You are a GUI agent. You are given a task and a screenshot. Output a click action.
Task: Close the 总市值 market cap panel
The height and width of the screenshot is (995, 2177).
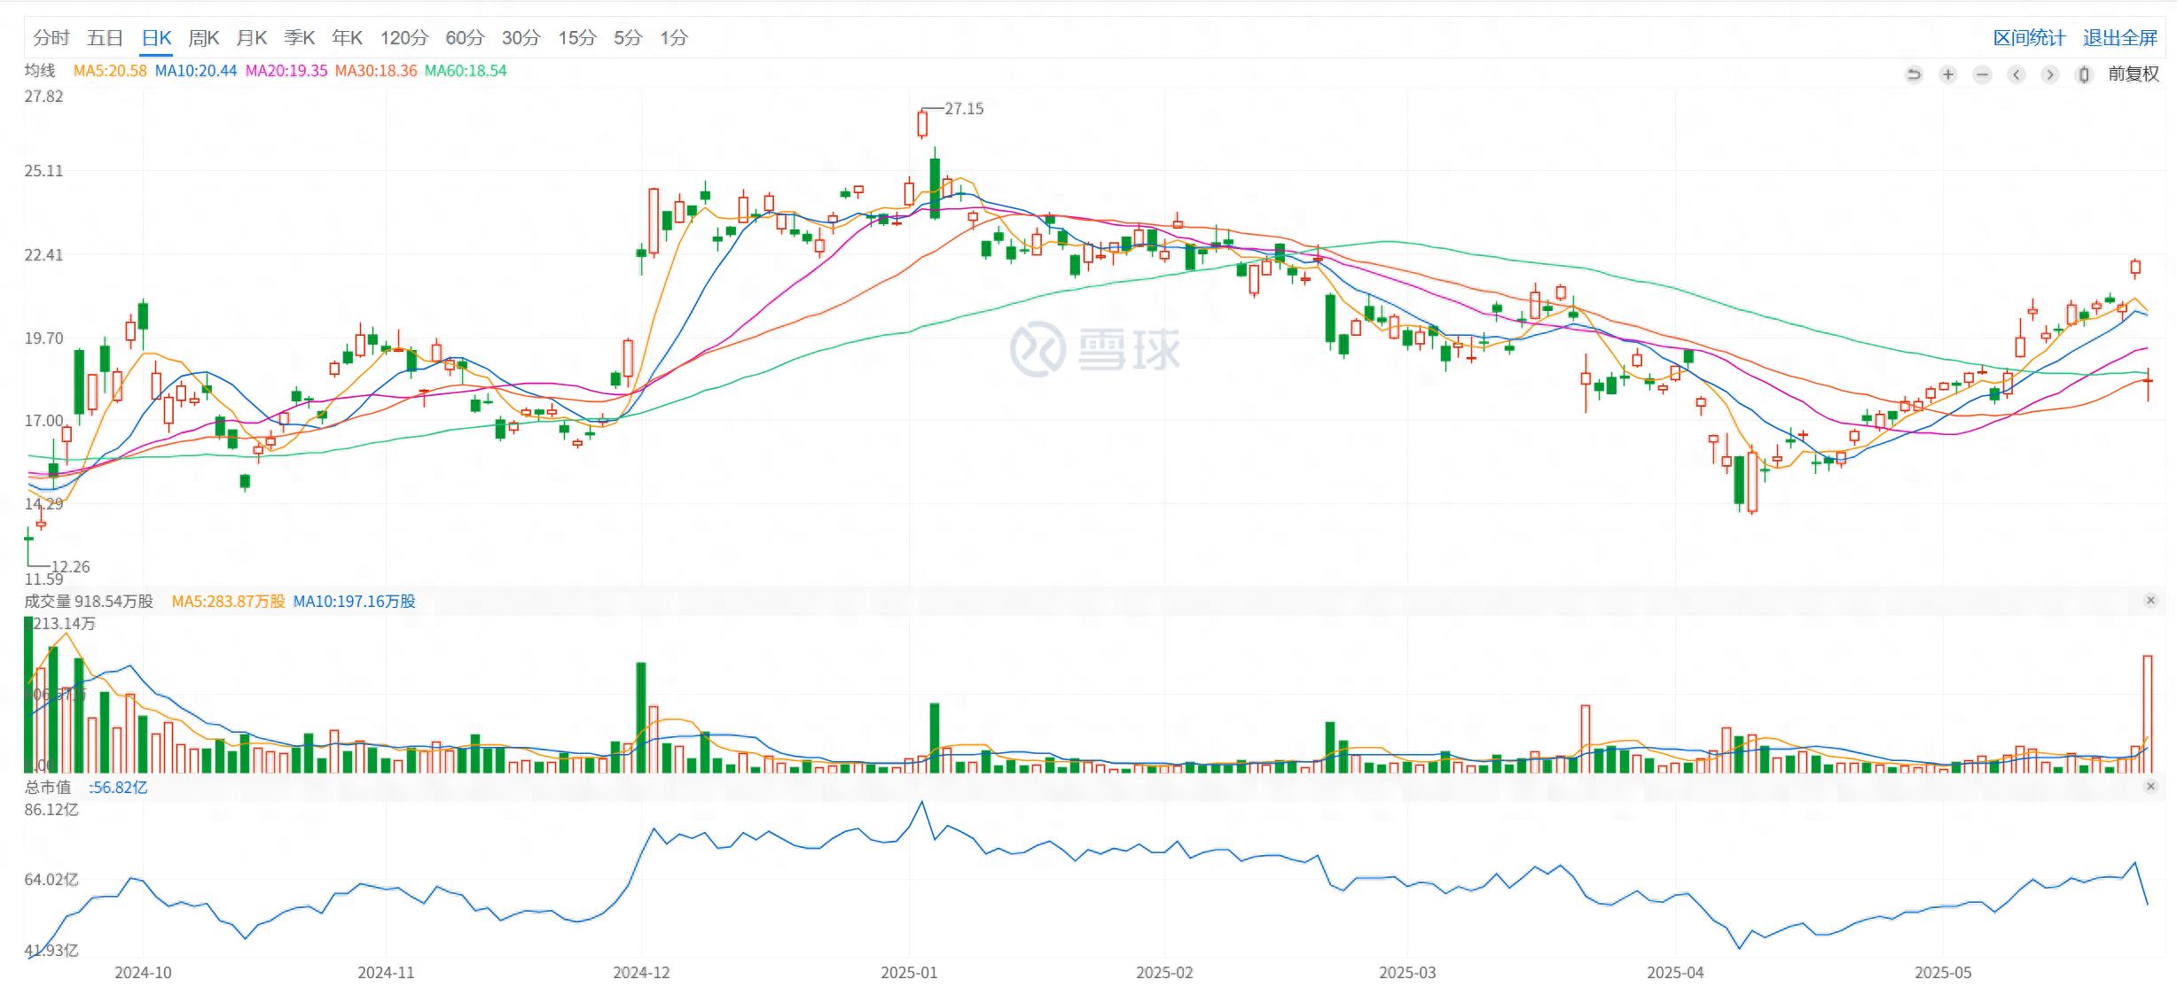click(x=2150, y=787)
